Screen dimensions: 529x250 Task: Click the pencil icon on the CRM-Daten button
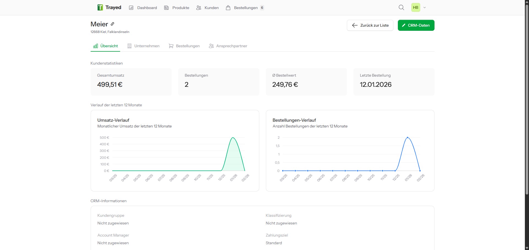point(404,25)
